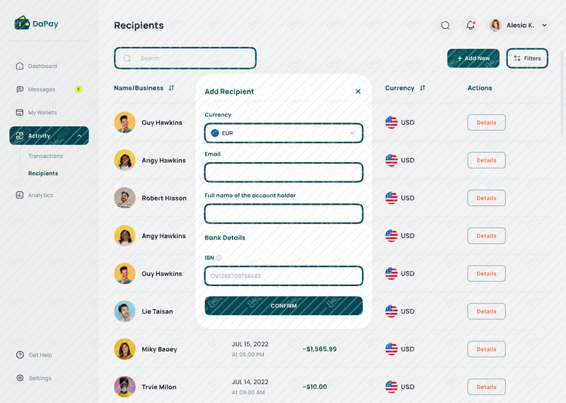Viewport: 566px width, 403px height.
Task: Click the Settings gear icon
Action: pos(20,378)
